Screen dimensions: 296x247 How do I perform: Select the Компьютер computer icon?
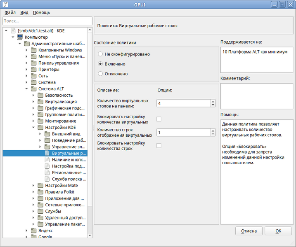tap(20, 37)
